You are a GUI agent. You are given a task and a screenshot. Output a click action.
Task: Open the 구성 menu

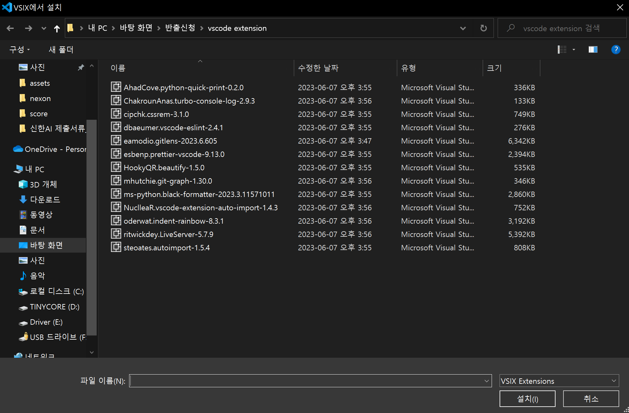pyautogui.click(x=19, y=50)
